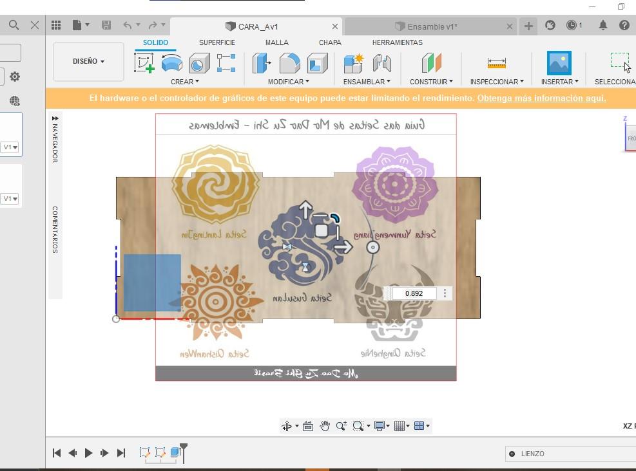Click the Hole tool icon in CREAR

(199, 63)
